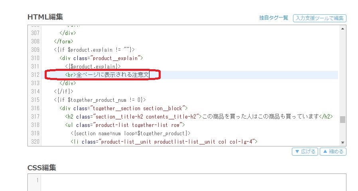Click the li product-list__unit on line 320
The height and width of the screenshot is (191, 358).
pyautogui.click(x=164, y=142)
